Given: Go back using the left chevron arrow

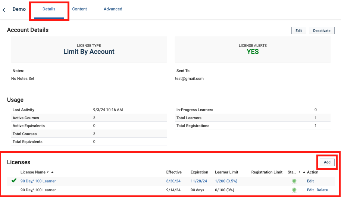Looking at the screenshot, I should click(4, 10).
